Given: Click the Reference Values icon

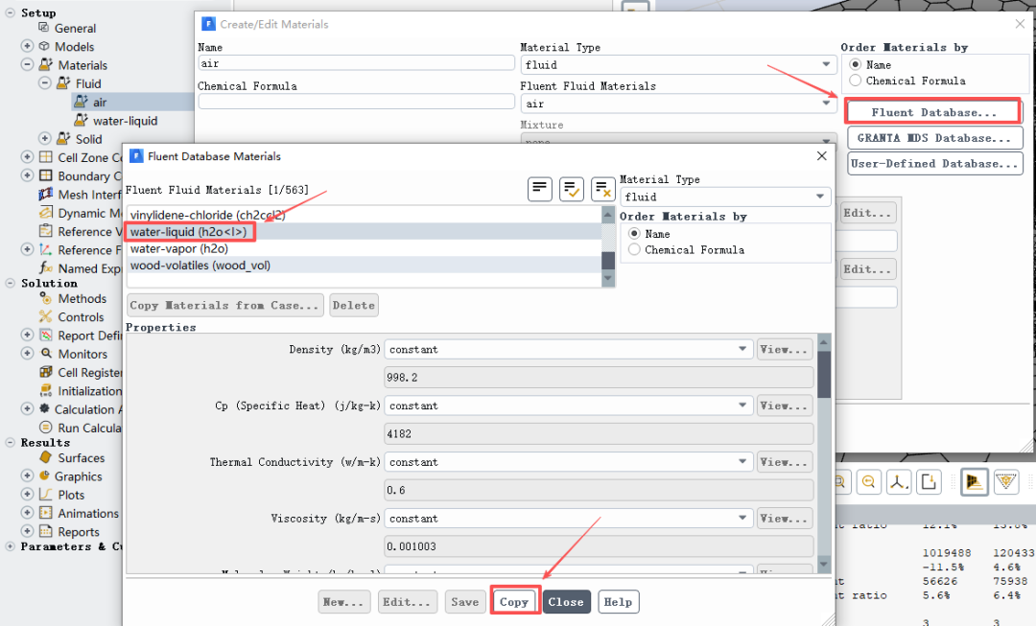Looking at the screenshot, I should point(46,231).
